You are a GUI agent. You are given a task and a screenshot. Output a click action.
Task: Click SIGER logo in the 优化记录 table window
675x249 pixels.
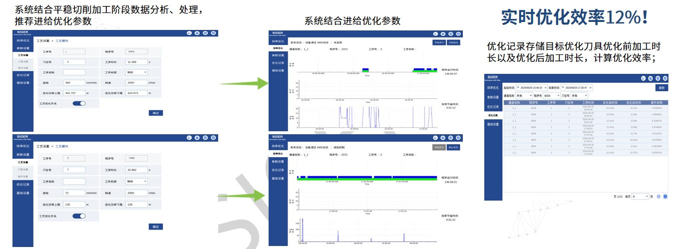pos(493,78)
